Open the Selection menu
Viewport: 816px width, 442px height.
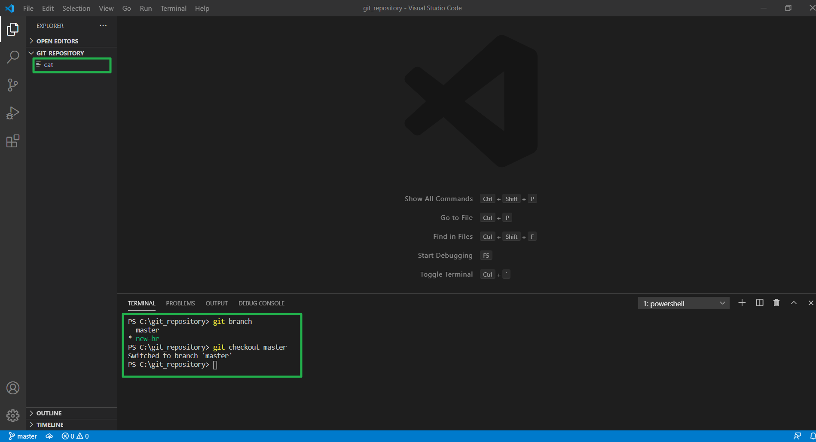click(76, 8)
